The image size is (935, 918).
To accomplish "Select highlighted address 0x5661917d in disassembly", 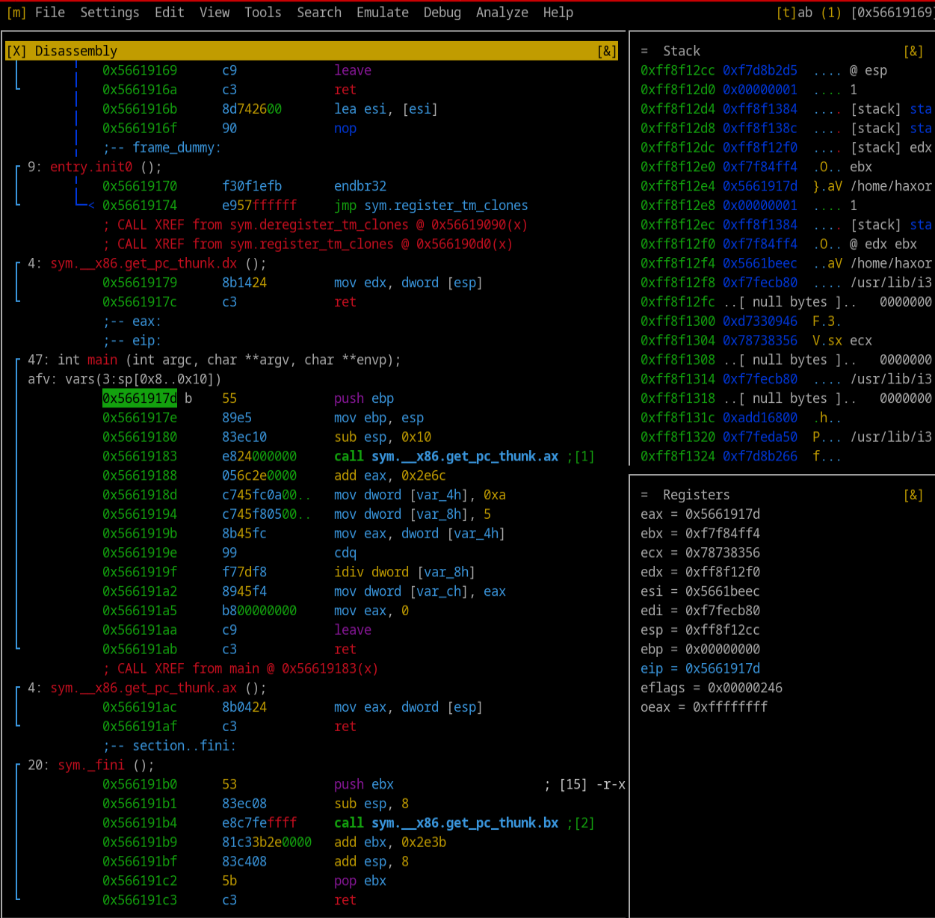I will tap(140, 398).
